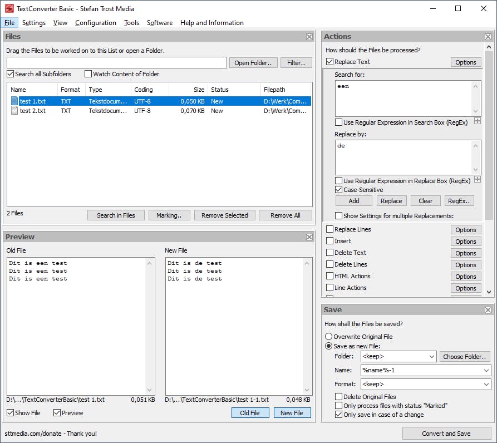Click into the Search for text box
The image size is (497, 443).
[404, 99]
